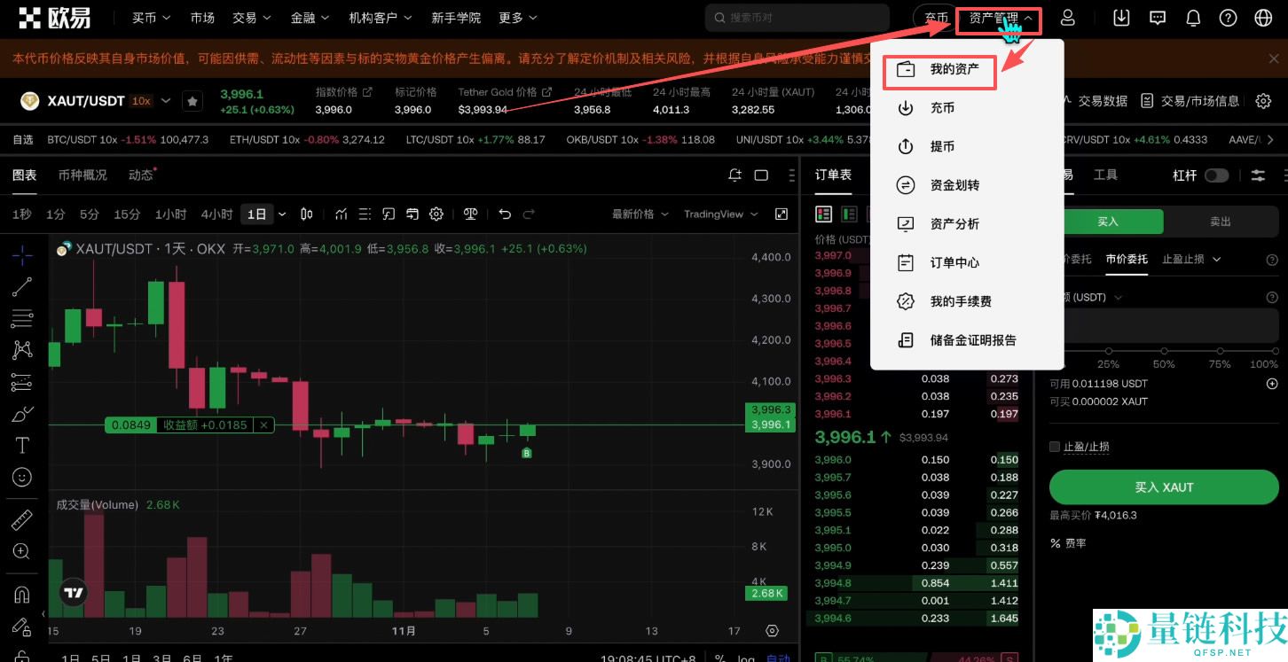Switch to the 市价委托 order tab

pyautogui.click(x=1127, y=257)
